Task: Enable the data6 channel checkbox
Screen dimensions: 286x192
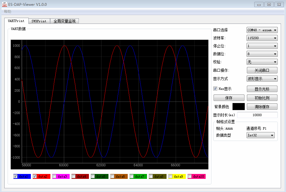Action: (112, 176)
